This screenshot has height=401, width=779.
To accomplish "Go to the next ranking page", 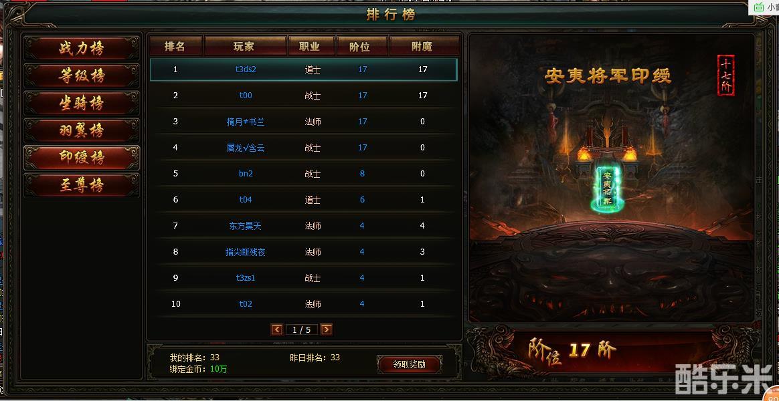I will click(327, 329).
